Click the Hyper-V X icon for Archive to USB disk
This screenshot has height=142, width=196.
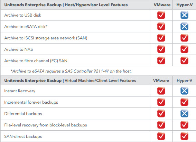coord(184,15)
